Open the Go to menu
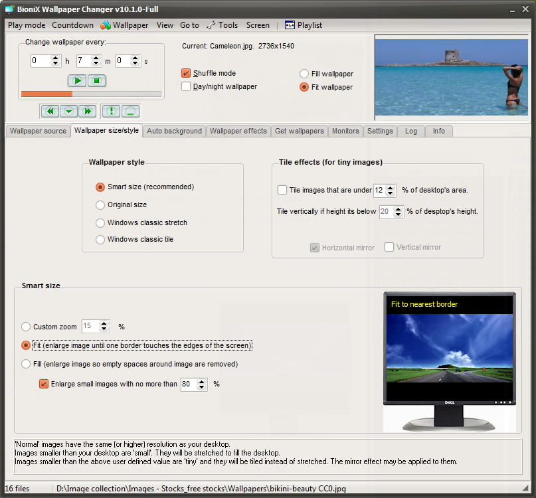Image resolution: width=536 pixels, height=498 pixels. [189, 25]
